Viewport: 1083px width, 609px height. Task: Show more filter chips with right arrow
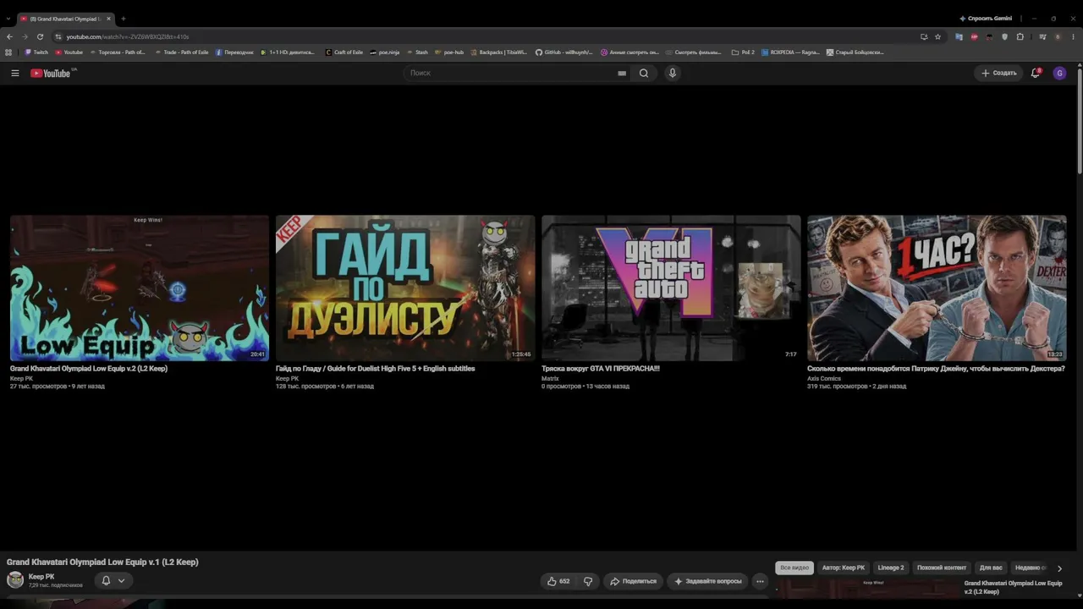click(x=1059, y=568)
